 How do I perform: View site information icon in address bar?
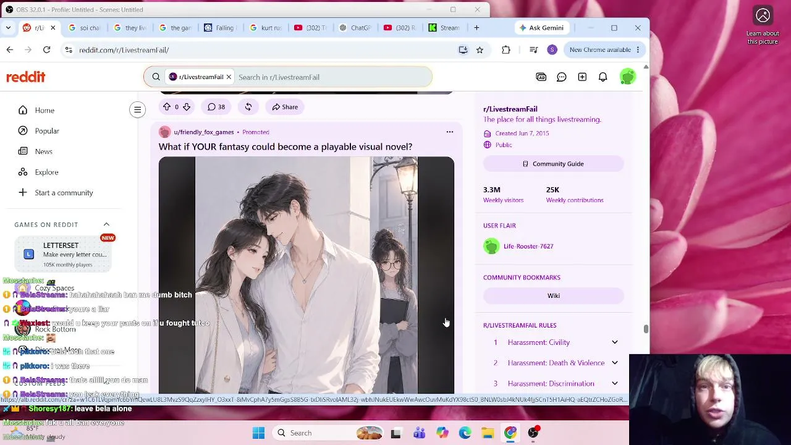(68, 50)
